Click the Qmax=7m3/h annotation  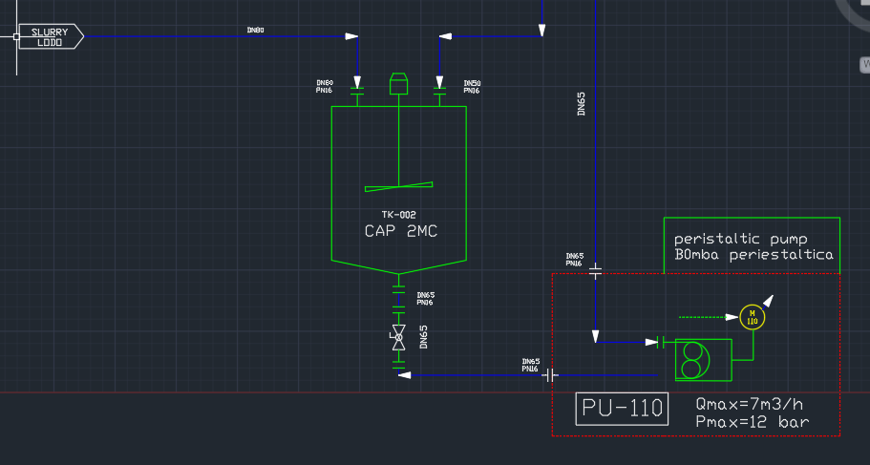(749, 404)
